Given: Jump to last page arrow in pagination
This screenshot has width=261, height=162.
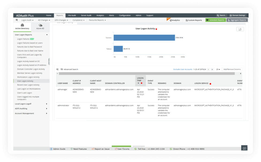Looking at the screenshot, I should point(212,69).
